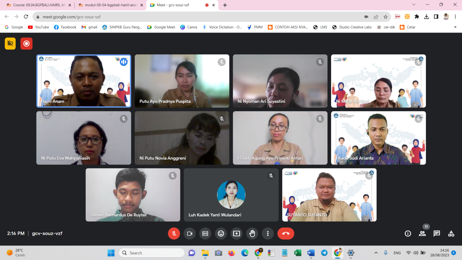Screen dimensions: 462x260
Task: Expand the hidden bookmarks chevron
Action: click(455, 27)
